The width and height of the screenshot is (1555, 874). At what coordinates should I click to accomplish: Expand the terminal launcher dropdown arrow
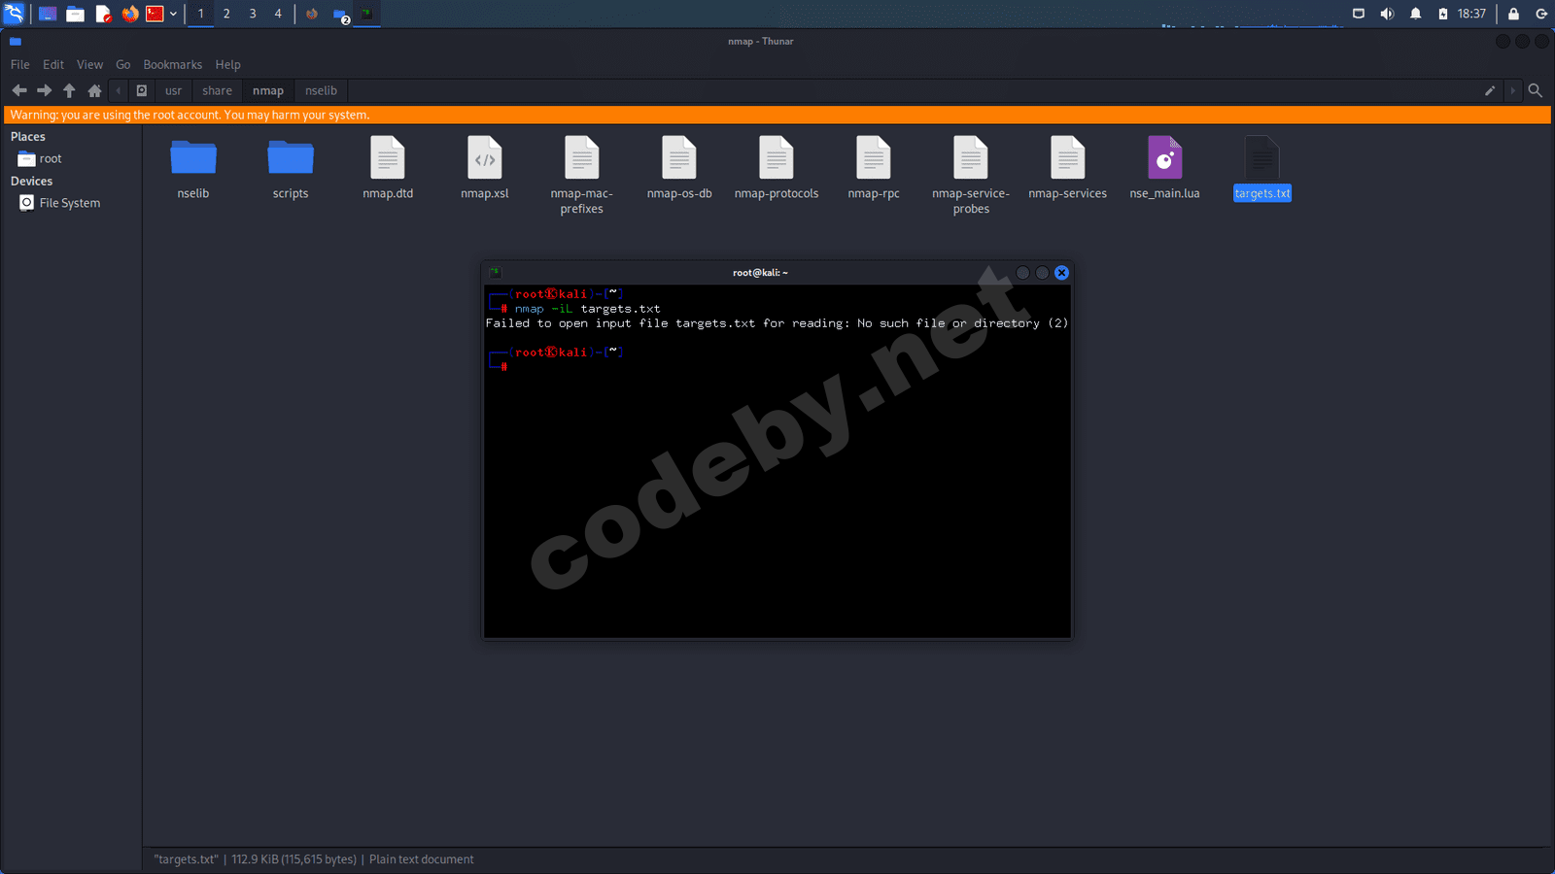(x=173, y=14)
